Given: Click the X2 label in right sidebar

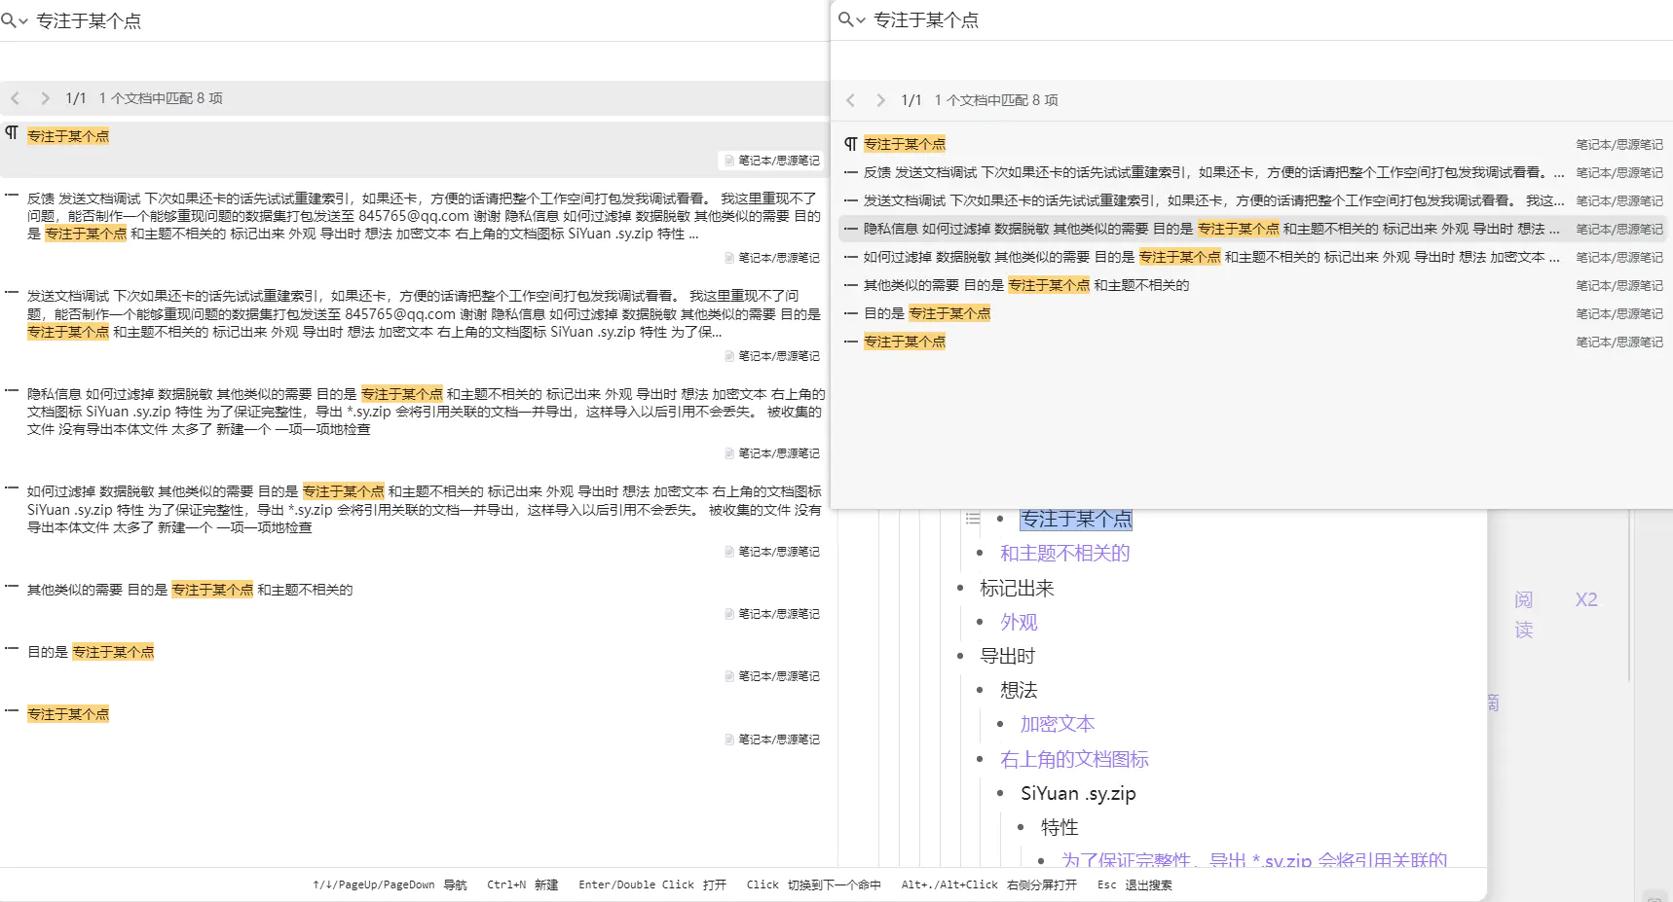Looking at the screenshot, I should pyautogui.click(x=1586, y=599).
